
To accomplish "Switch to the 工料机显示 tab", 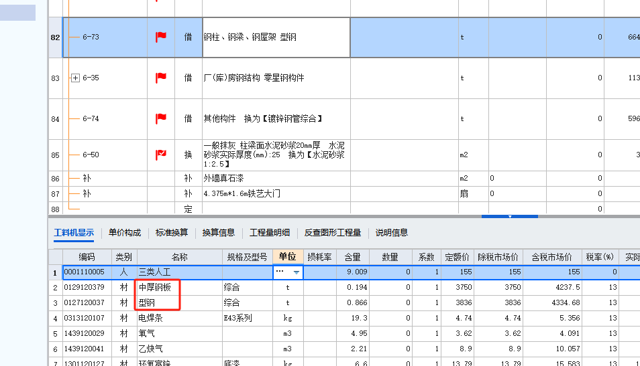I will (74, 232).
